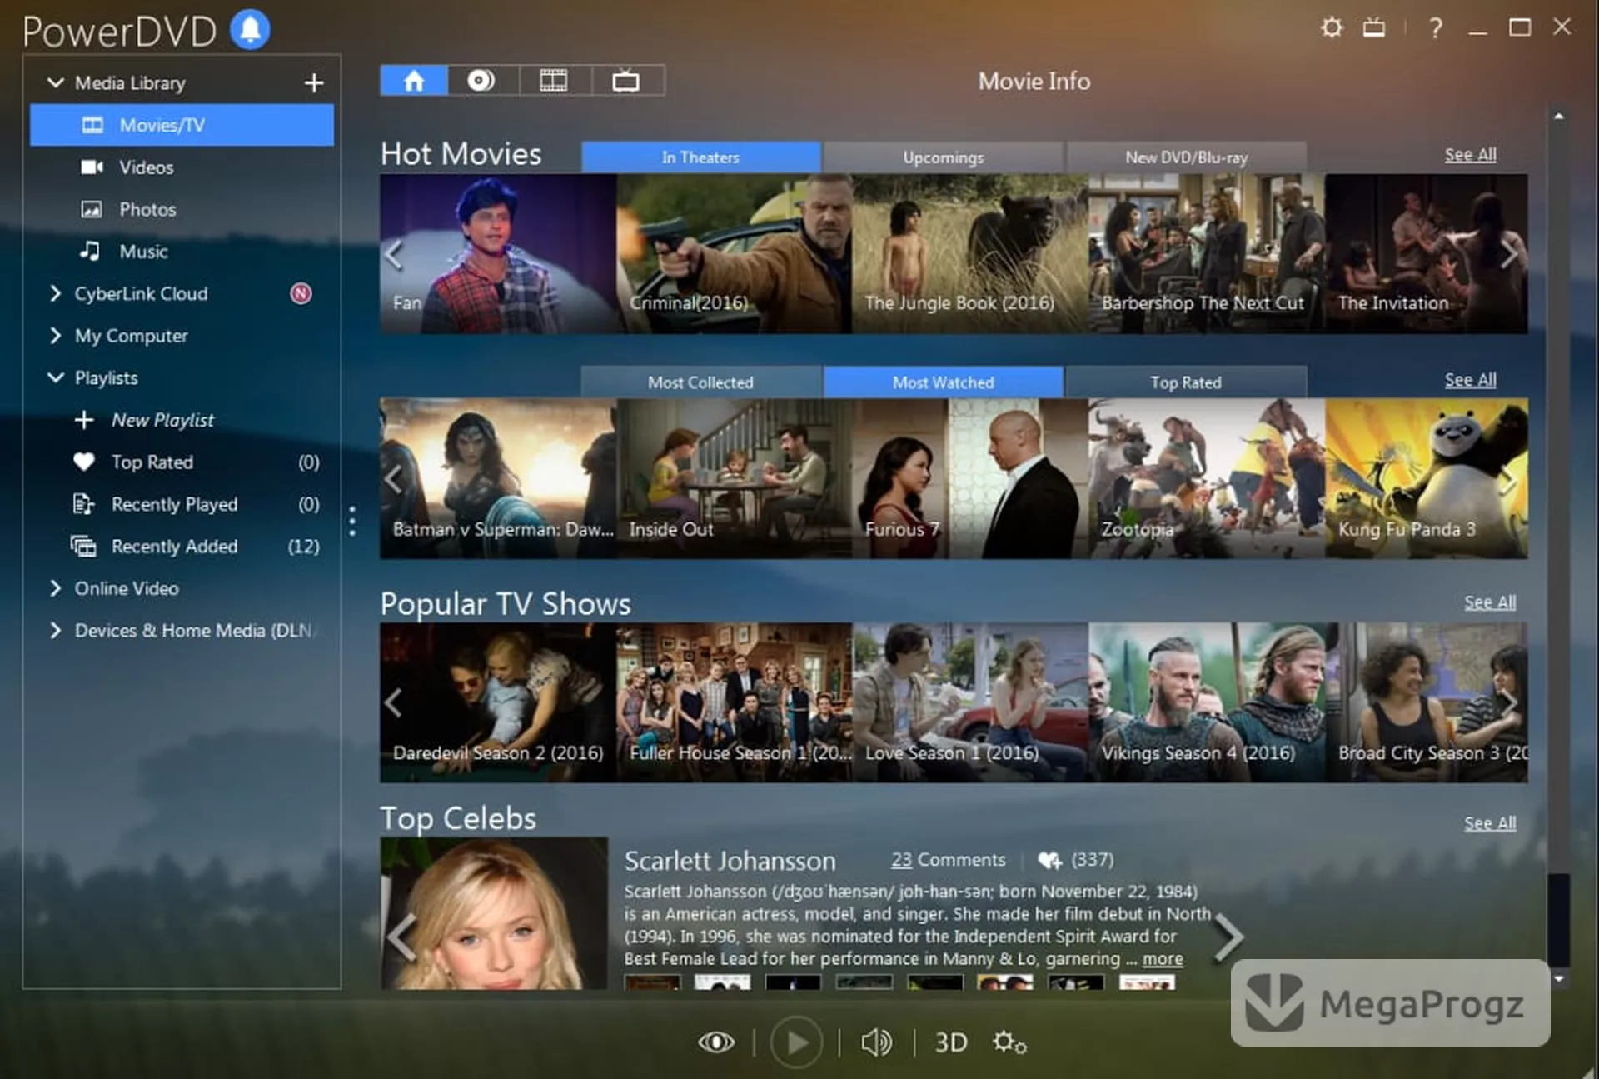Open the Inside Out thumbnail
This screenshot has width=1599, height=1079.
734,478
